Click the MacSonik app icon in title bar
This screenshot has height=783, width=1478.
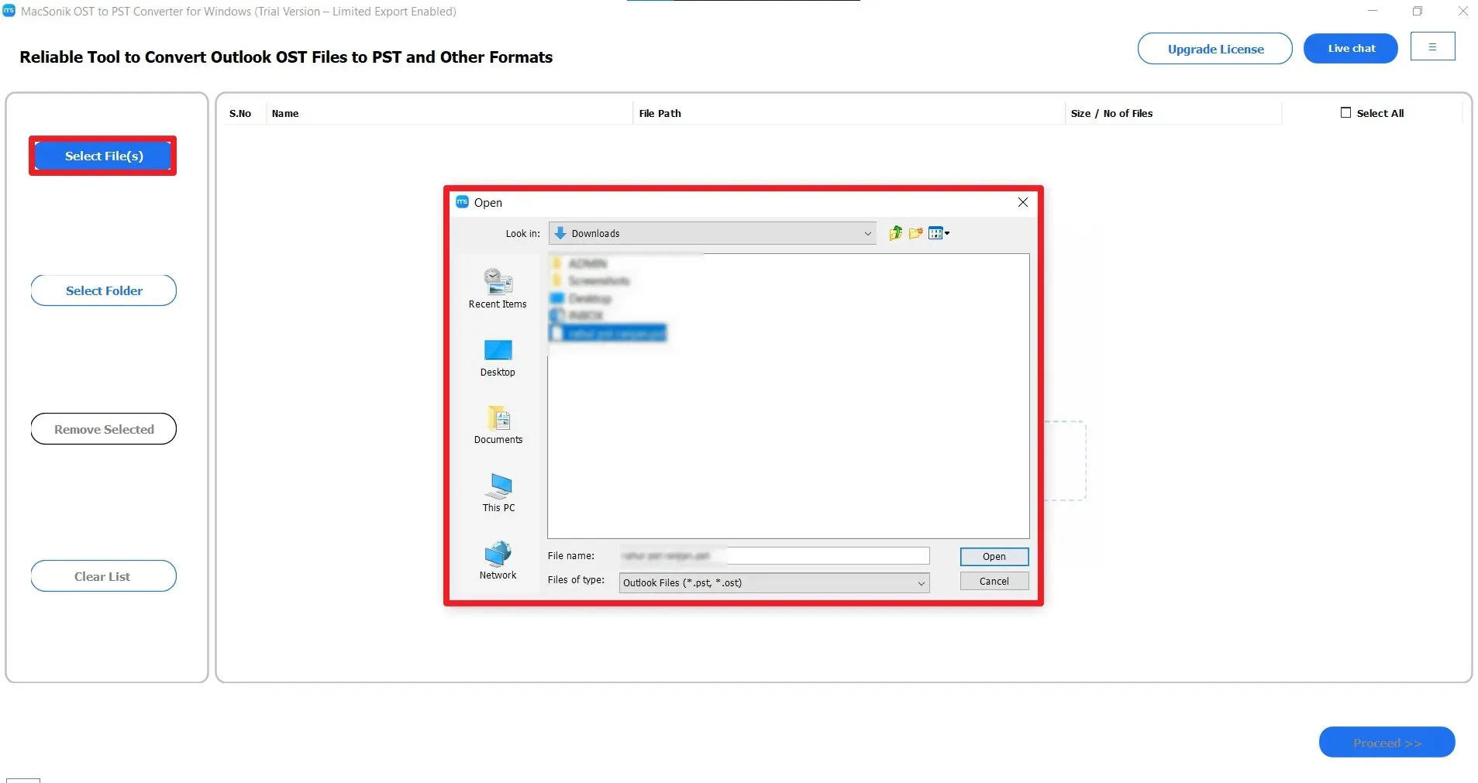(9, 11)
